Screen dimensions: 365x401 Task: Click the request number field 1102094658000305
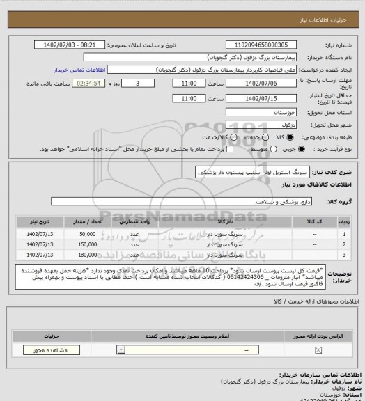[261, 45]
